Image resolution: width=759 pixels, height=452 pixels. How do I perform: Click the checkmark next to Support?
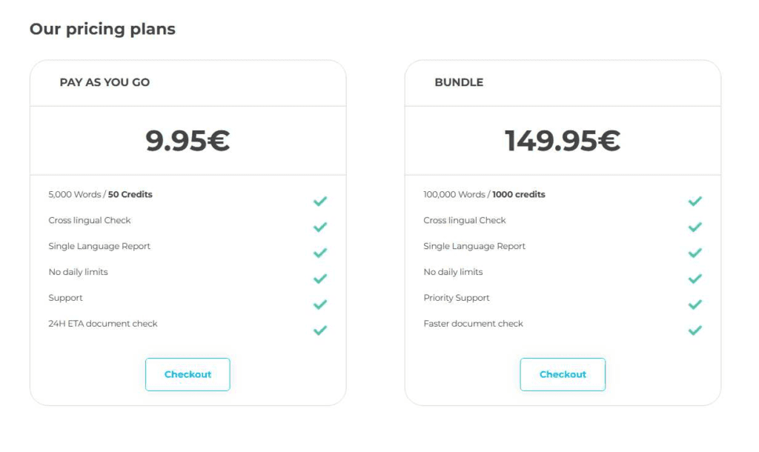coord(320,304)
